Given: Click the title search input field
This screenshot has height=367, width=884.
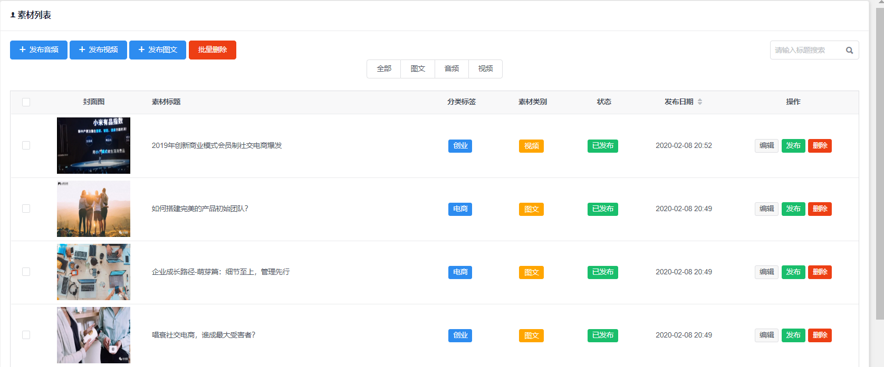Looking at the screenshot, I should click(x=806, y=51).
